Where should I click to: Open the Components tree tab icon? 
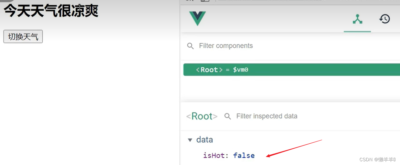(x=357, y=19)
